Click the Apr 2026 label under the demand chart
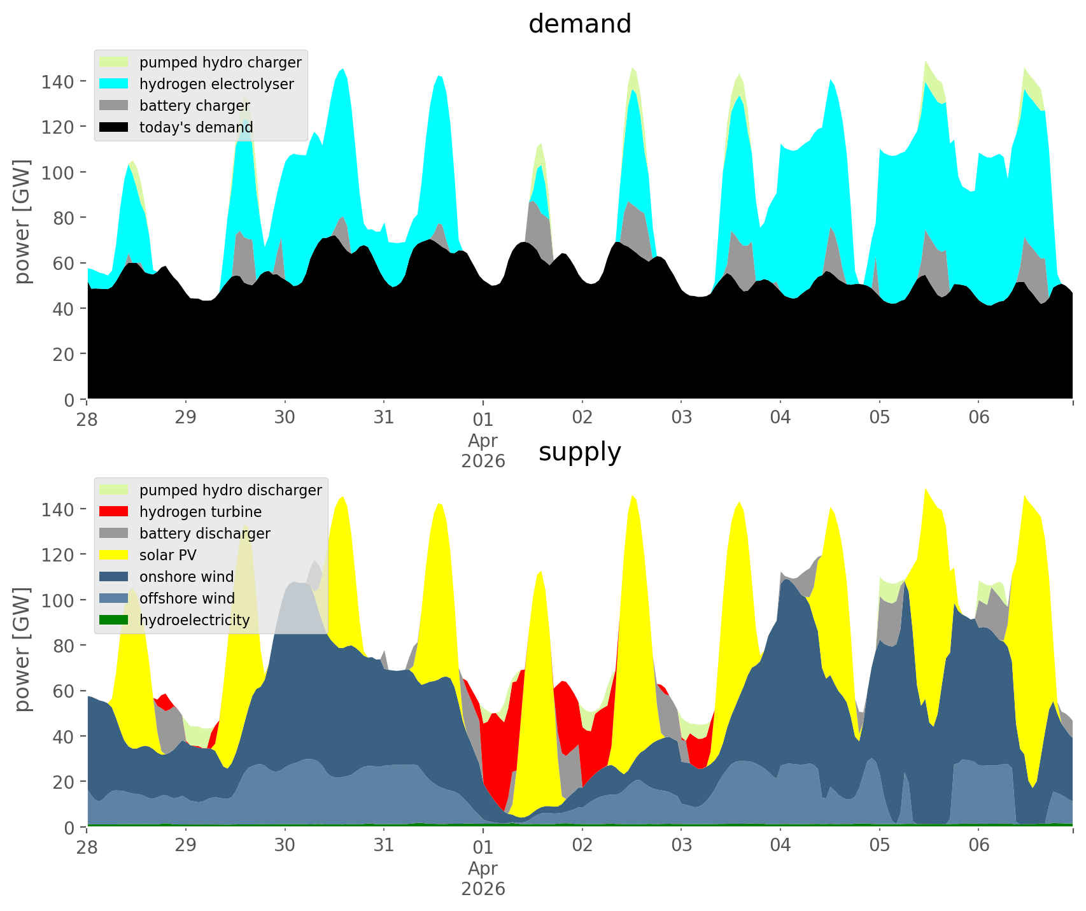 (x=483, y=451)
